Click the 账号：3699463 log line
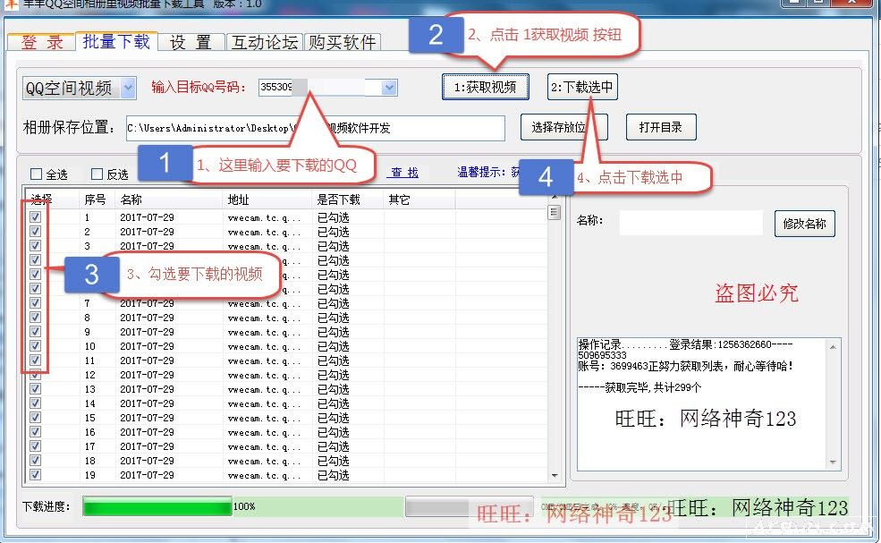 pyautogui.click(x=685, y=367)
